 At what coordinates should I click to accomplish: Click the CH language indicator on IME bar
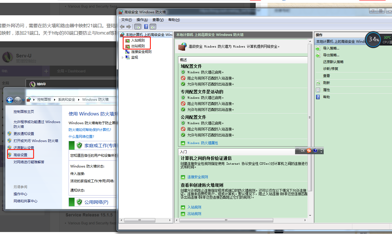click(303, 151)
